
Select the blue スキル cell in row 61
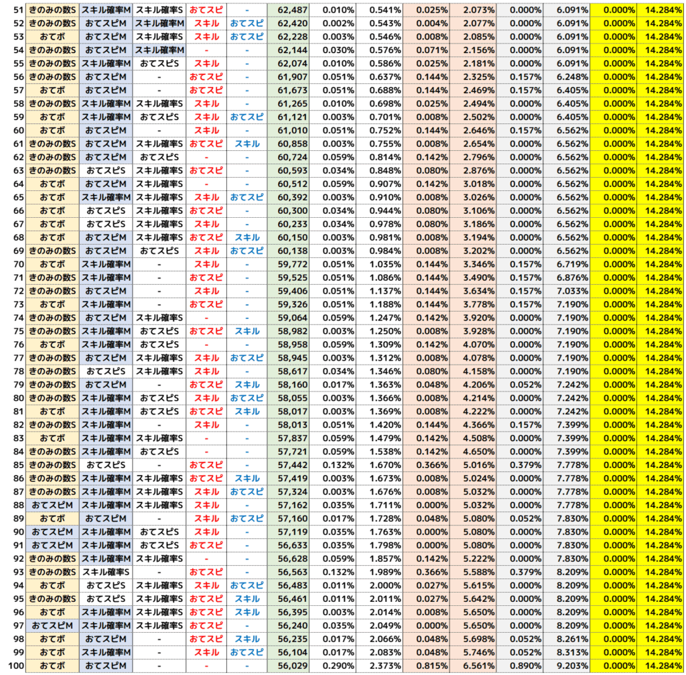[247, 144]
